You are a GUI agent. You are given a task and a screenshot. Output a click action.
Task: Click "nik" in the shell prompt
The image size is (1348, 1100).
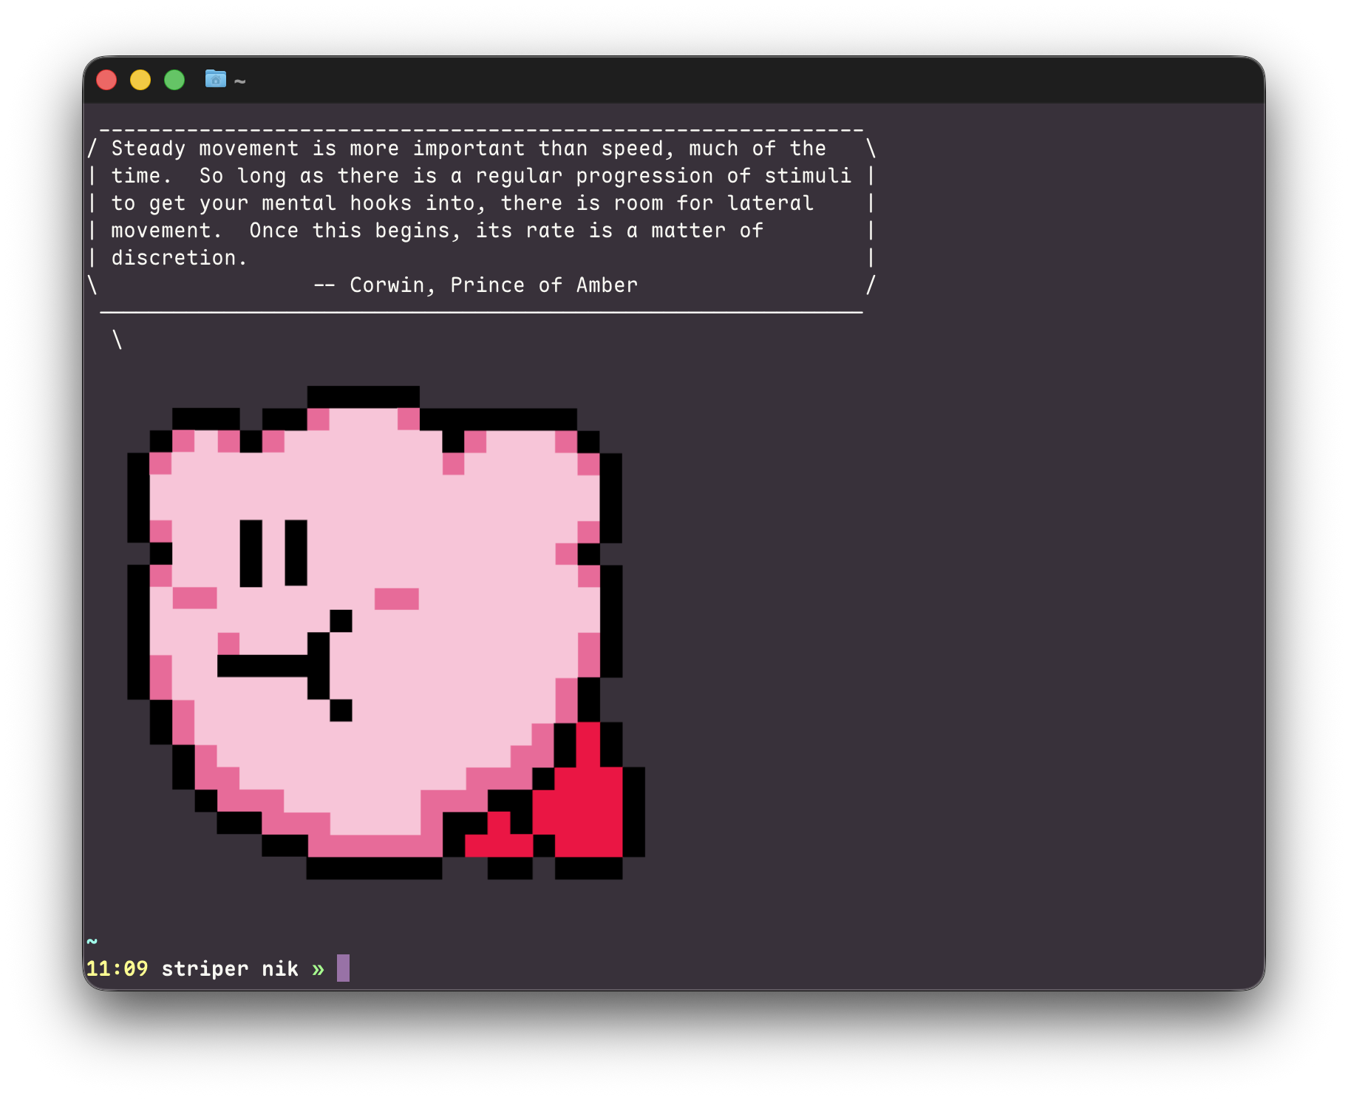tap(280, 969)
